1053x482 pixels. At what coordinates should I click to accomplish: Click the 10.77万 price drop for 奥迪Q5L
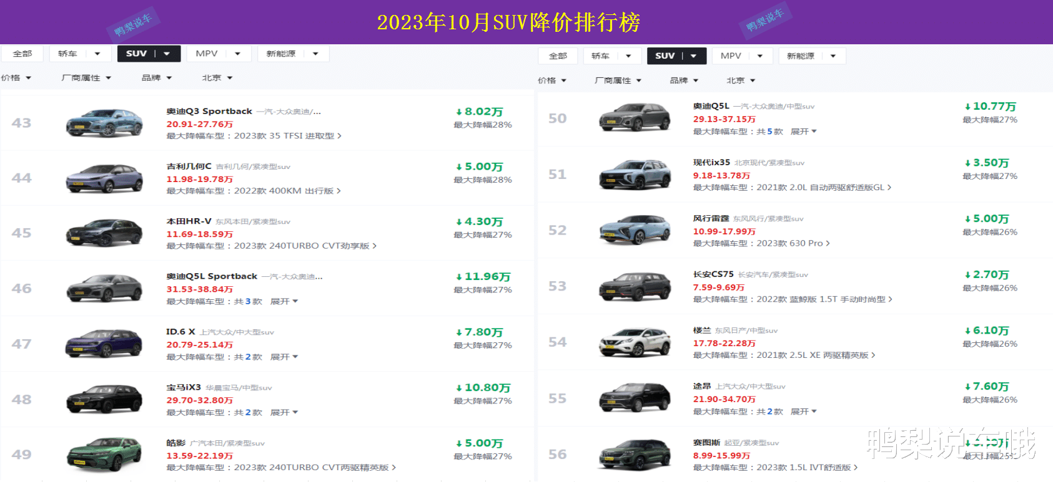click(x=990, y=107)
